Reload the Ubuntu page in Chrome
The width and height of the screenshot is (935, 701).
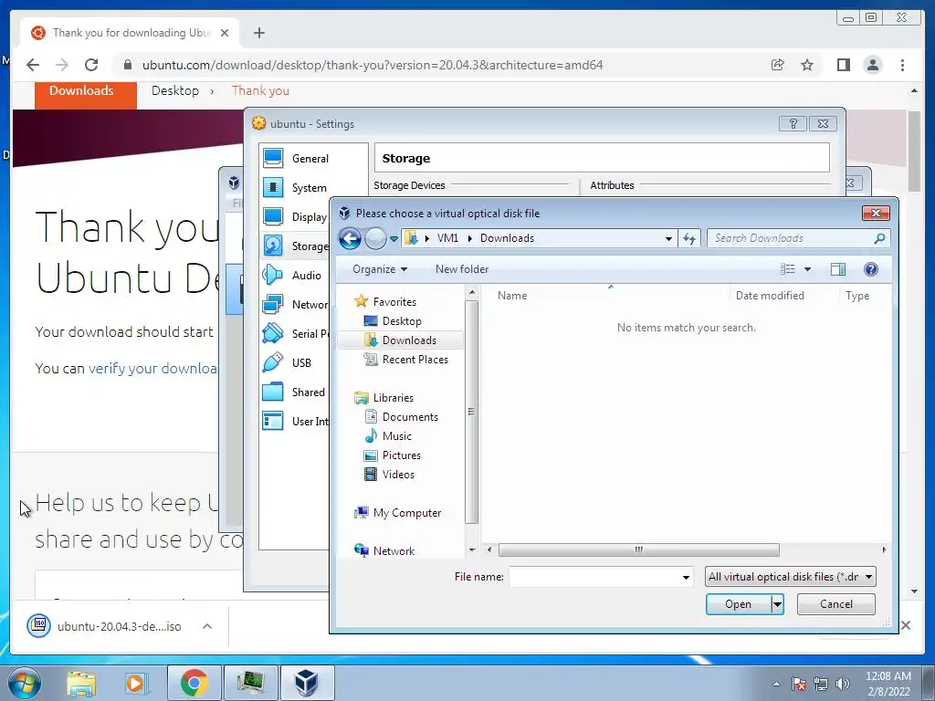pos(91,65)
